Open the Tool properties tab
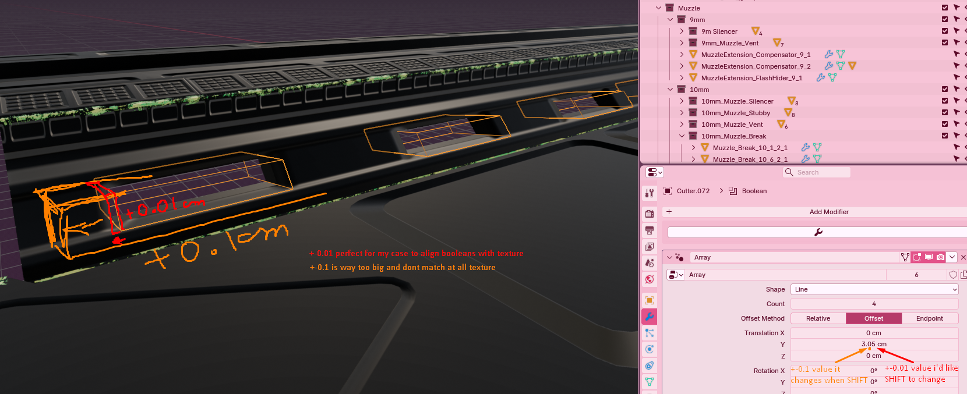The image size is (967, 394). [x=650, y=193]
